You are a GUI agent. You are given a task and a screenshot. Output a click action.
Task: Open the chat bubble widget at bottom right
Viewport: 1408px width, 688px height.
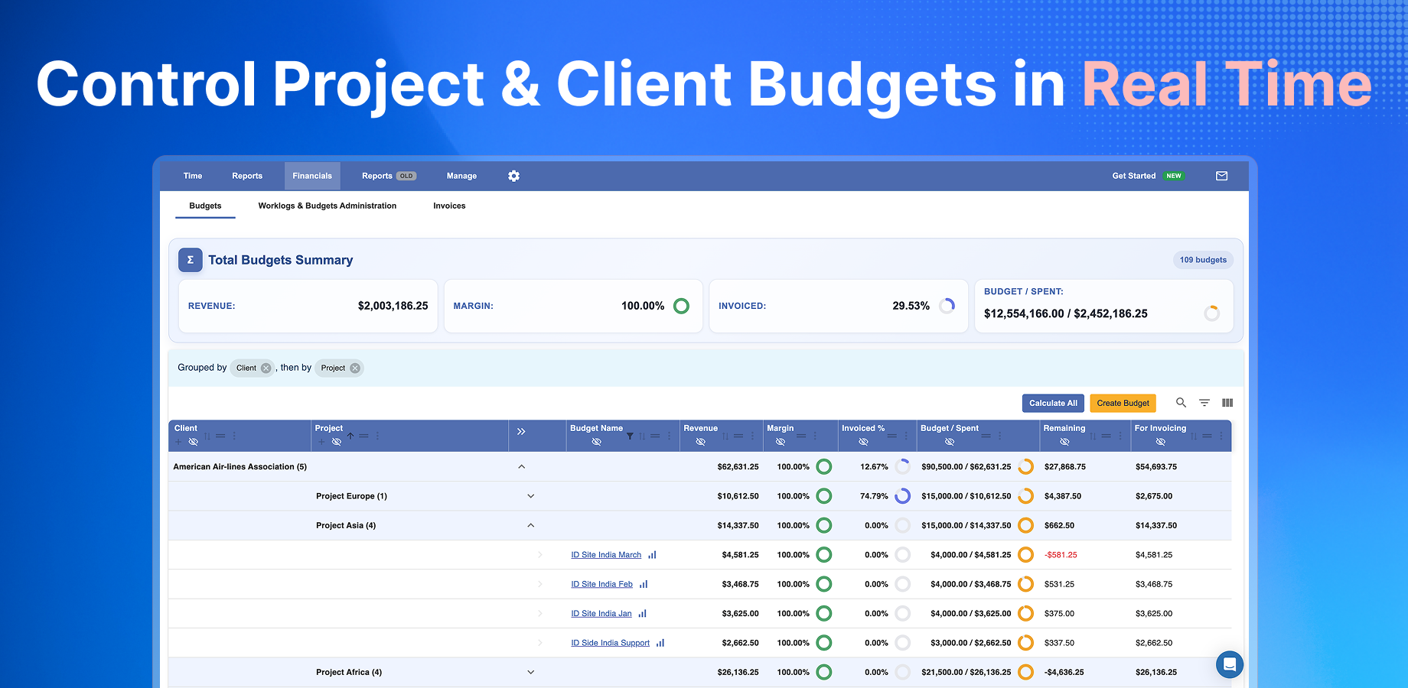(x=1230, y=664)
